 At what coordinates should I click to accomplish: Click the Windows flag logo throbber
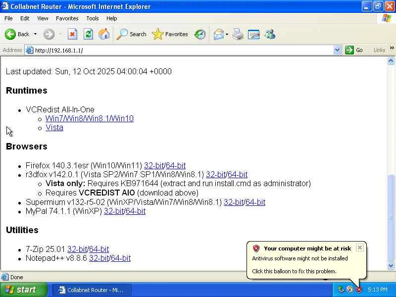(387, 18)
